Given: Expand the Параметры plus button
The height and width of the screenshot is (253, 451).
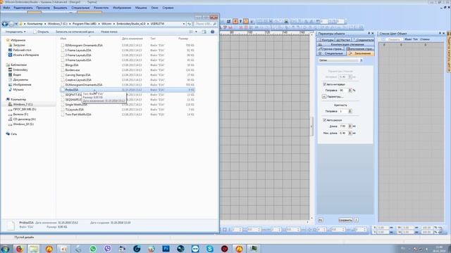Looking at the screenshot, I should [x=324, y=97].
